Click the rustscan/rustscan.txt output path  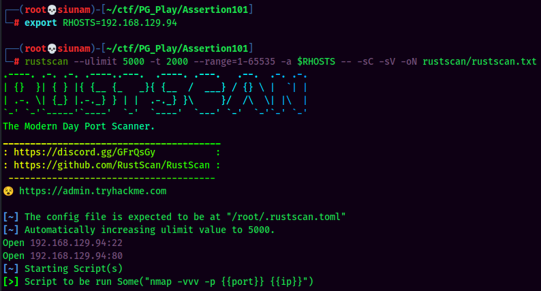coord(479,62)
